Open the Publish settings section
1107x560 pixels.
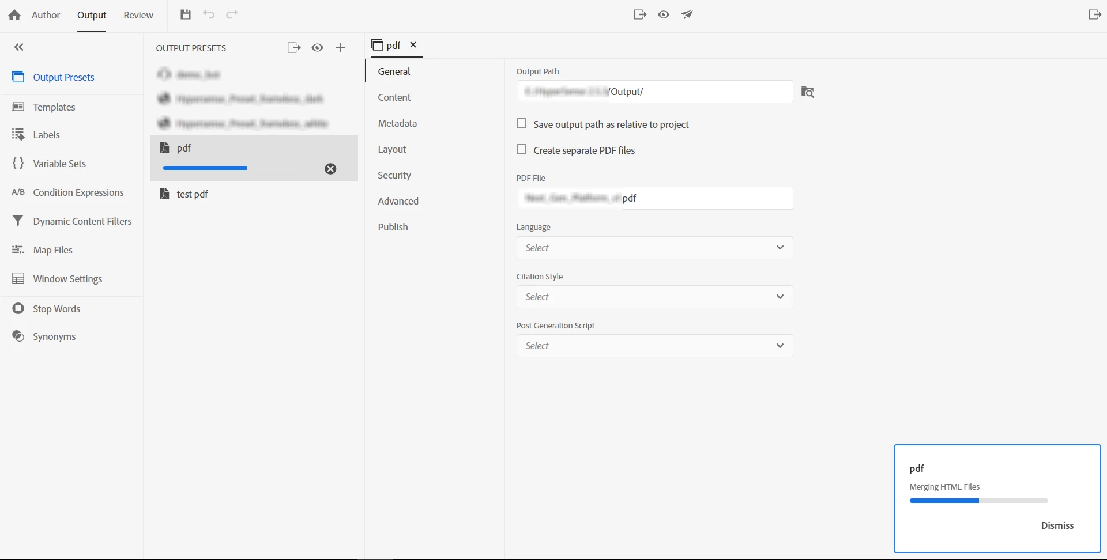(x=393, y=227)
